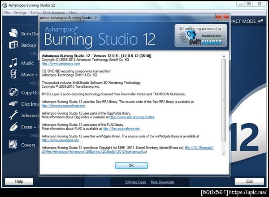Open the www.ashampoo.com link

[61, 64]
